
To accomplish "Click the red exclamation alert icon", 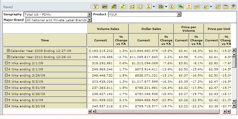I will tap(189, 6).
